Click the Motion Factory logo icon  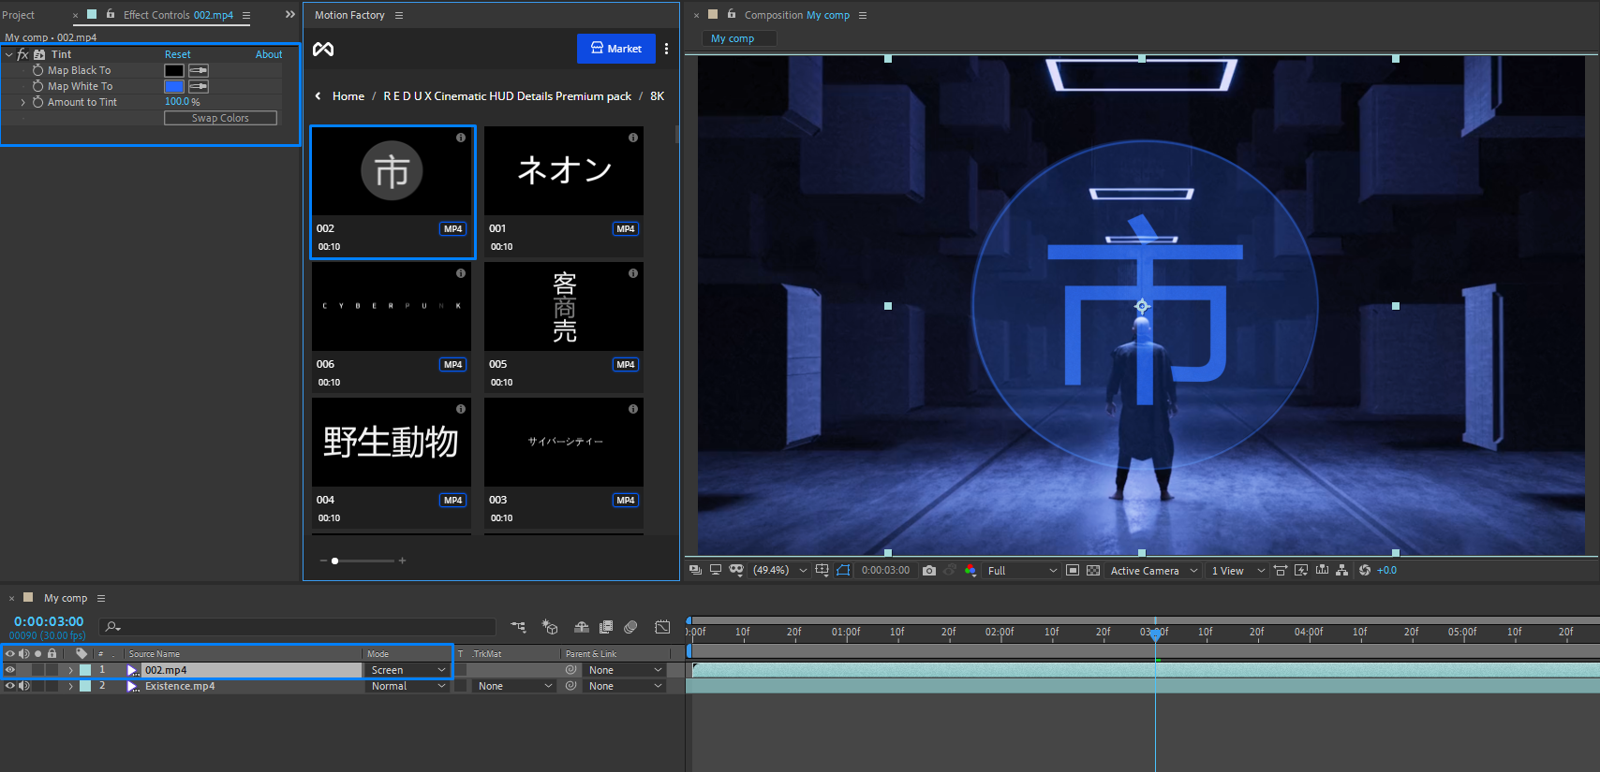tap(323, 49)
